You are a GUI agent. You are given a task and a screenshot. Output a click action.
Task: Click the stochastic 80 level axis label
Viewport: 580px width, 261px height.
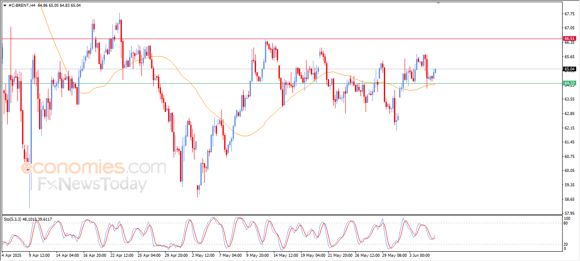click(x=566, y=223)
